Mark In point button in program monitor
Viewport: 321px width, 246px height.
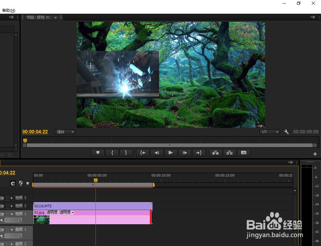112,153
